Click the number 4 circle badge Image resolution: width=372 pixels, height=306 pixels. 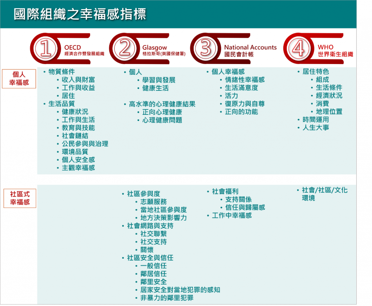point(299,48)
